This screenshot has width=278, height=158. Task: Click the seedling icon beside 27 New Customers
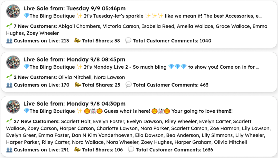(x=9, y=121)
